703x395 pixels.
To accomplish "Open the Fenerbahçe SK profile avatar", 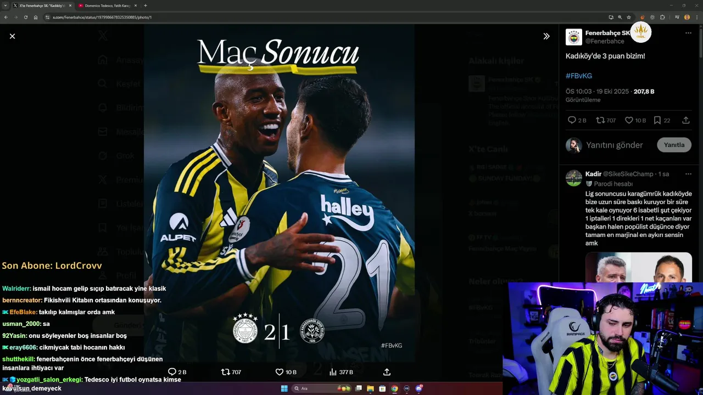I will click(x=574, y=37).
